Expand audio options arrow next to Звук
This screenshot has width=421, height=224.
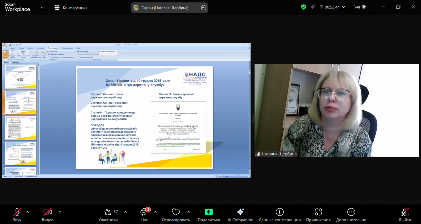28,212
